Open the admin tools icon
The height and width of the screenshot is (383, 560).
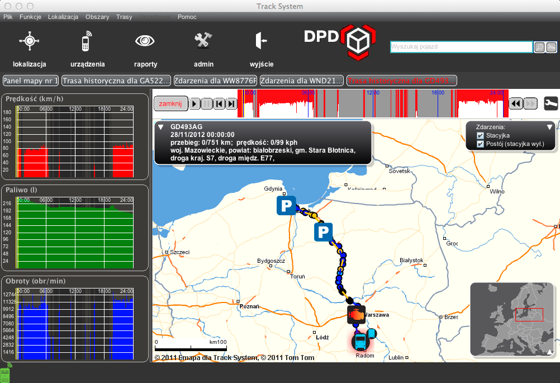point(203,40)
